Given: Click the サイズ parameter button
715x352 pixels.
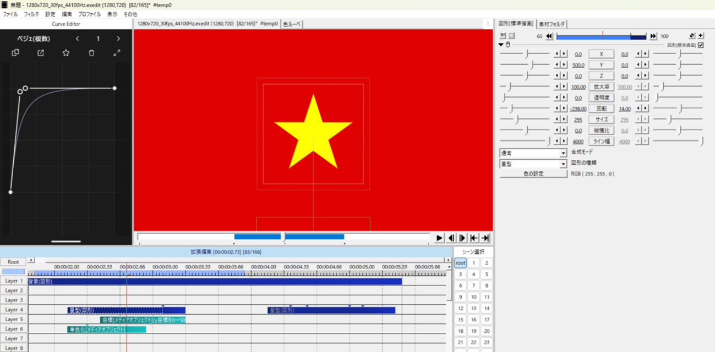Looking at the screenshot, I should (602, 120).
